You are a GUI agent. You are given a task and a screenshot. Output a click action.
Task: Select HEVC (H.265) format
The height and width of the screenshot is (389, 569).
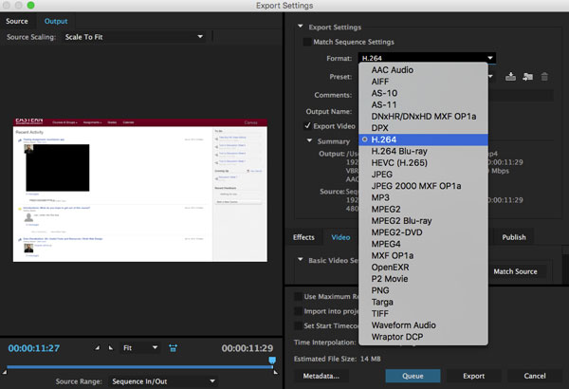pos(423,163)
